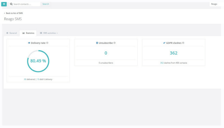Open the Unsubscribe info icon
This screenshot has width=224, height=128.
pos(114,43)
